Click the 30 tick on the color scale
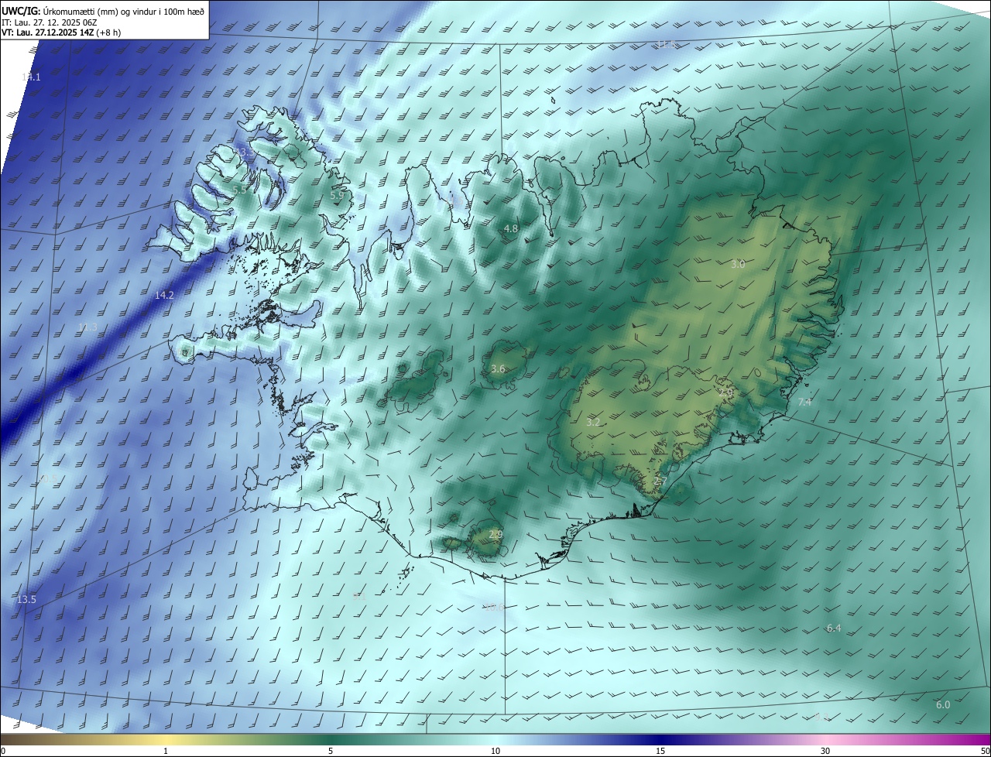991x757 pixels. [825, 751]
